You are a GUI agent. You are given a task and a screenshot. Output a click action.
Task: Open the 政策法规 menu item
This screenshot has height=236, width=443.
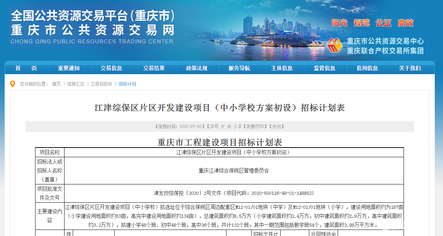(x=197, y=68)
